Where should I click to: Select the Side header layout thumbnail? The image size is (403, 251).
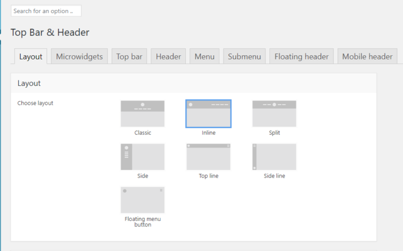click(x=142, y=157)
